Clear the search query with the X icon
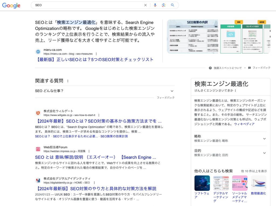Image resolution: width=276 pixels, height=206 pixels. click(145, 5)
